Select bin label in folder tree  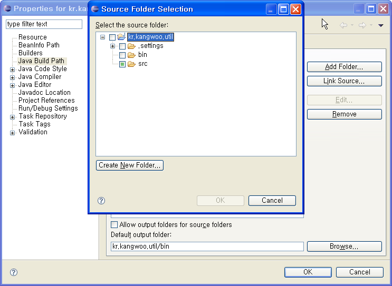(142, 55)
